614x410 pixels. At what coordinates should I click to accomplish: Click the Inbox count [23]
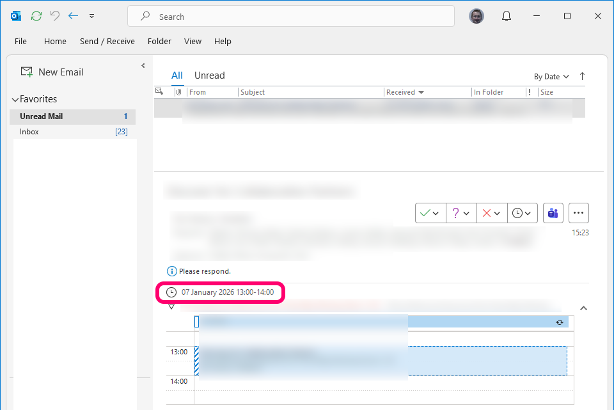pos(122,132)
